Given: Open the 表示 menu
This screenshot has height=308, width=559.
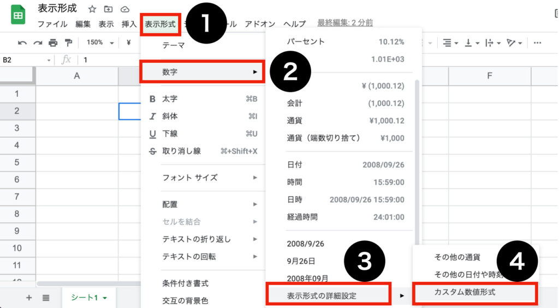Looking at the screenshot, I should click(106, 24).
